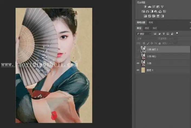
Task: Switch to the 画笔 tab
Action: [x=151, y=22]
